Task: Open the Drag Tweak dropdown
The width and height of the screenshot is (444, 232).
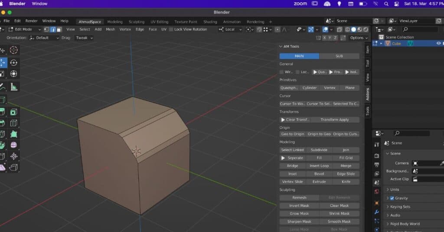Action: (x=84, y=38)
